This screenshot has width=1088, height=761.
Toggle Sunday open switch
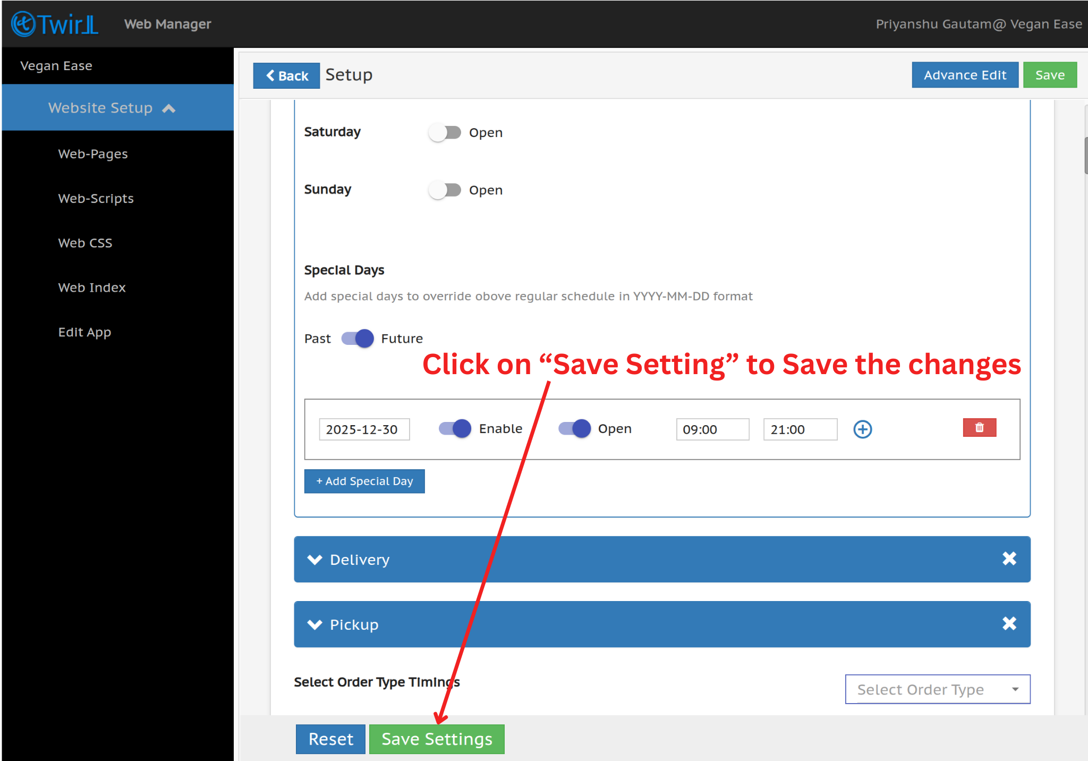point(445,190)
